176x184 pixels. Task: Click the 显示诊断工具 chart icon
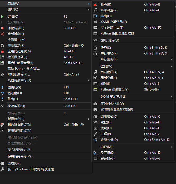[95, 28]
